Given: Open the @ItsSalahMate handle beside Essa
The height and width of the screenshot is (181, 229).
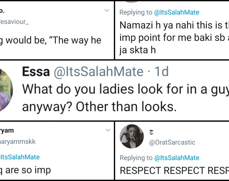Looking at the screenshot, I should click(99, 72).
